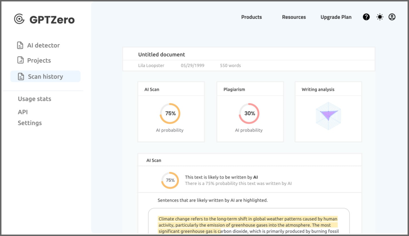The width and height of the screenshot is (409, 236).
Task: Click 'Sentences that are likely written by AI' note
Action: click(212, 200)
